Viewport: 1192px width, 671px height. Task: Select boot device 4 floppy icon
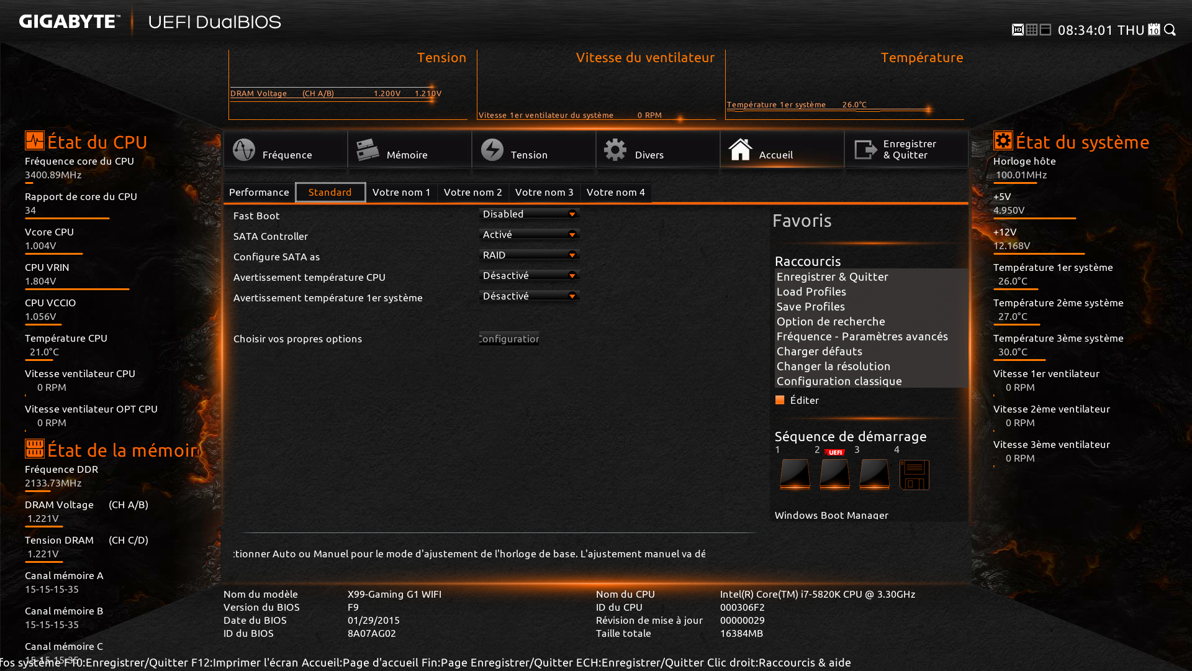coord(914,475)
